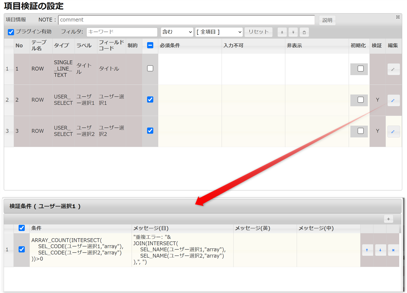Click the リセット button
Image resolution: width=407 pixels, height=293 pixels.
[258, 32]
